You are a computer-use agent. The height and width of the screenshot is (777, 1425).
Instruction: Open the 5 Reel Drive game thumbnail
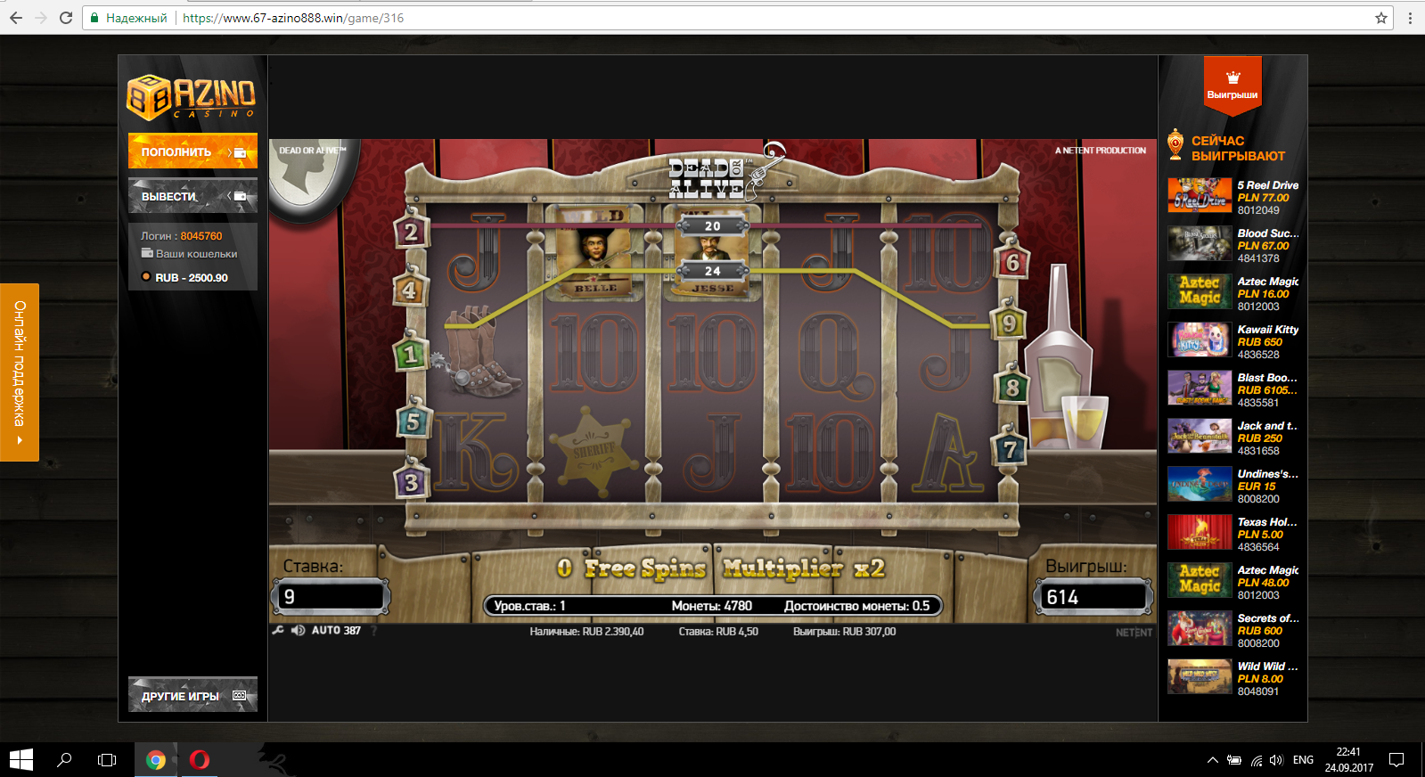pyautogui.click(x=1200, y=195)
